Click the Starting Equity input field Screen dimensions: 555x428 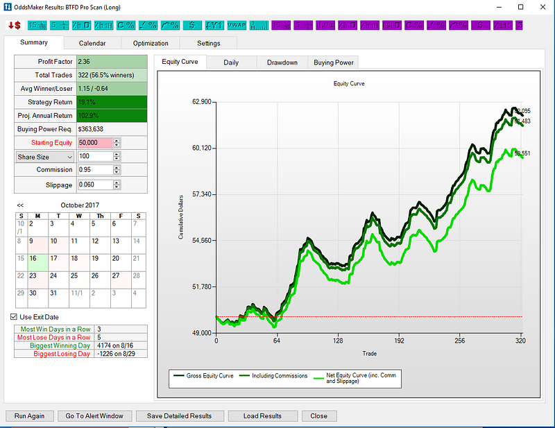point(95,143)
